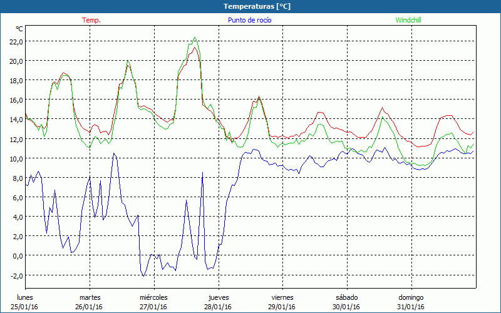Image resolution: width=501 pixels, height=313 pixels.
Task: Click the -2,0 label on the vertical axis
Action: 15,275
